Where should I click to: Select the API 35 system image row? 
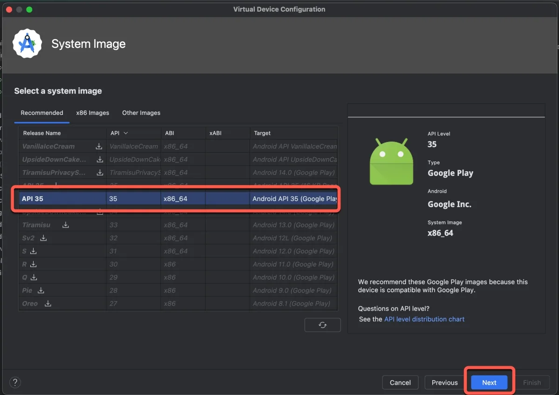177,199
